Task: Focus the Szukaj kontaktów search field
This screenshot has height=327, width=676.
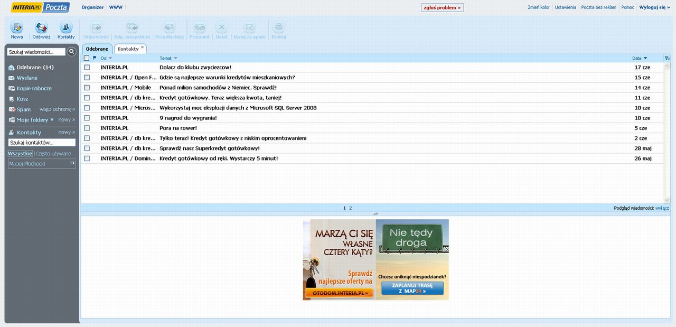Action: [x=42, y=143]
